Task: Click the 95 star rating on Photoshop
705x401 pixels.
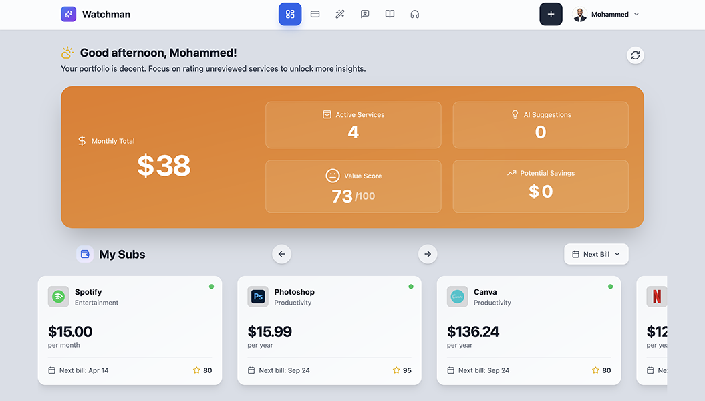Action: [402, 370]
